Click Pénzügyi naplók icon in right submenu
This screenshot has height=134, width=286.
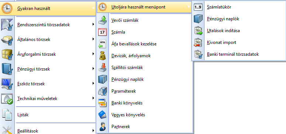point(198,19)
